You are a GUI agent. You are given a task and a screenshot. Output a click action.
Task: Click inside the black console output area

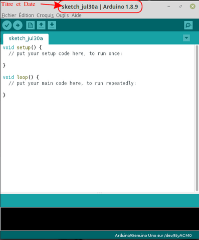[x=99, y=219]
